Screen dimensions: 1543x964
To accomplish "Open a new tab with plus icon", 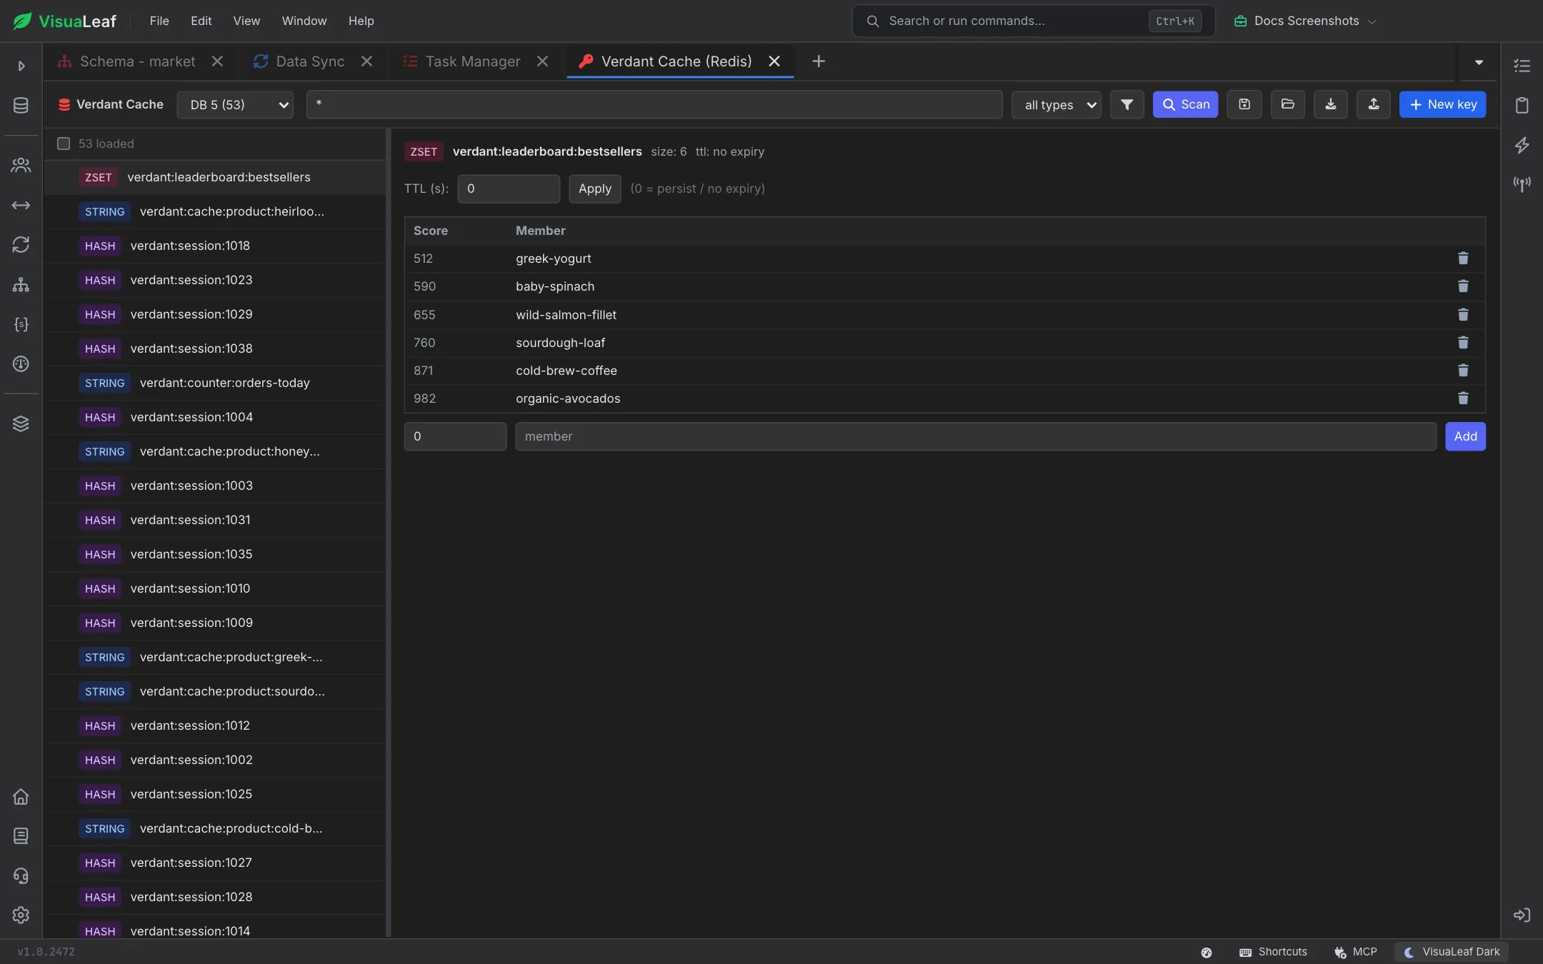I will point(819,61).
